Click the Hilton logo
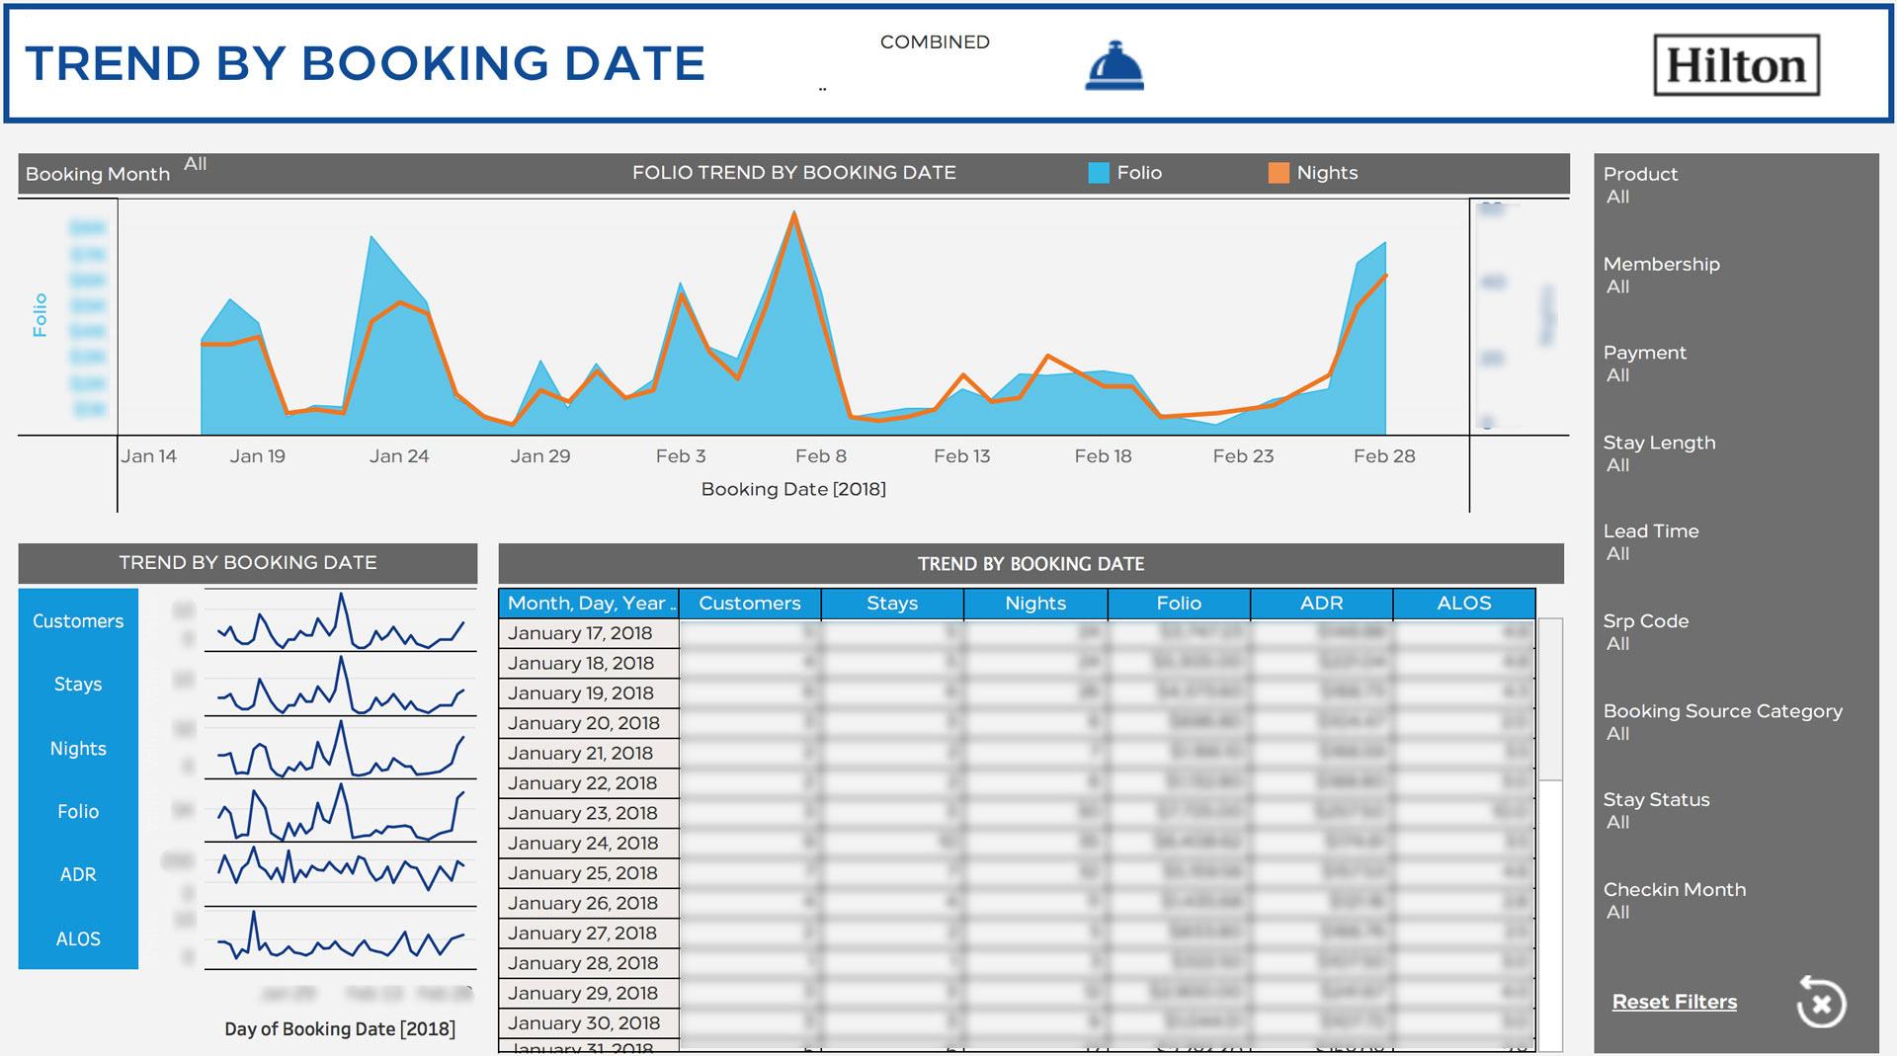The height and width of the screenshot is (1056, 1897). [1736, 65]
